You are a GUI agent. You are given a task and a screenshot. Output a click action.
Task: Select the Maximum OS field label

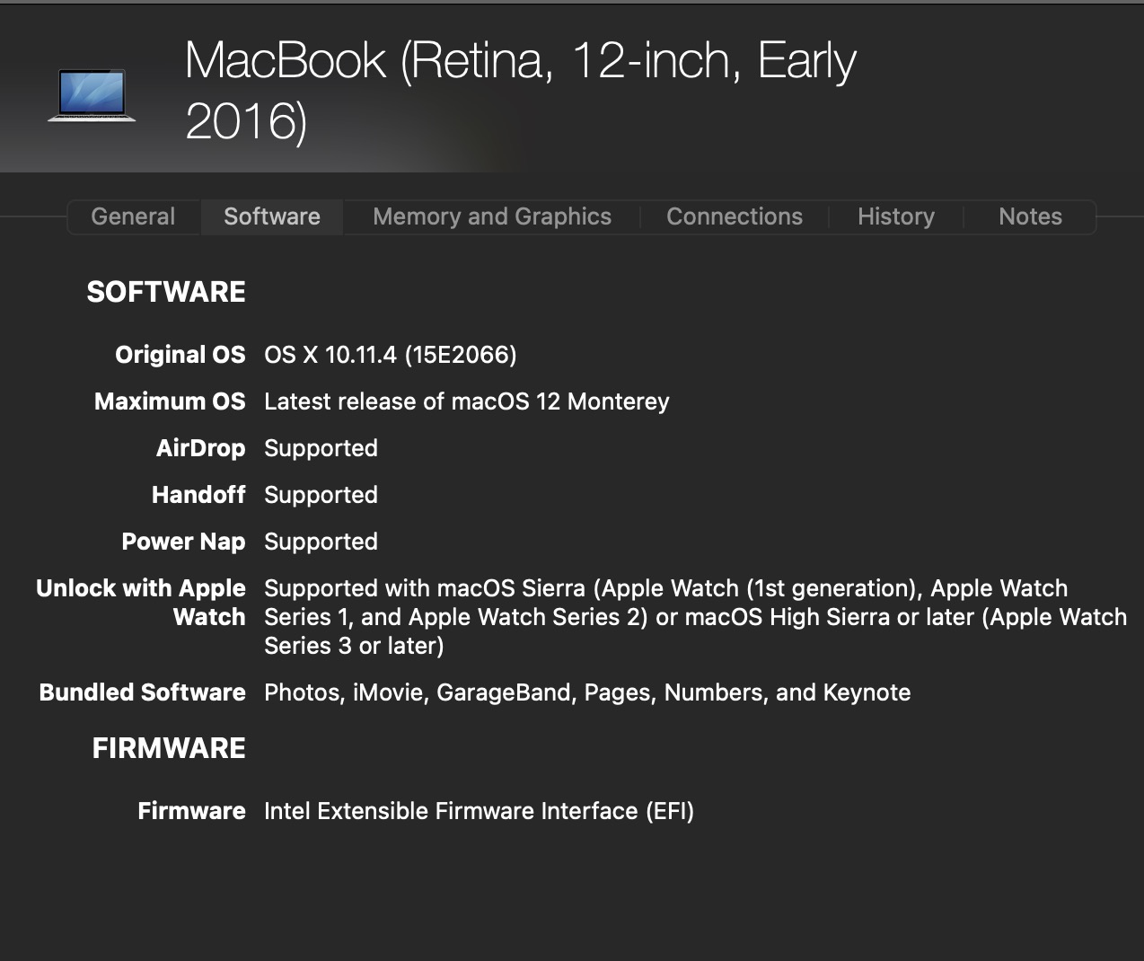click(x=170, y=401)
